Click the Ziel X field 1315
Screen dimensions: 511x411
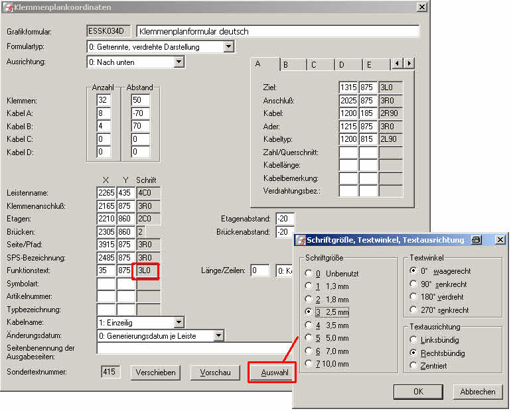(348, 88)
